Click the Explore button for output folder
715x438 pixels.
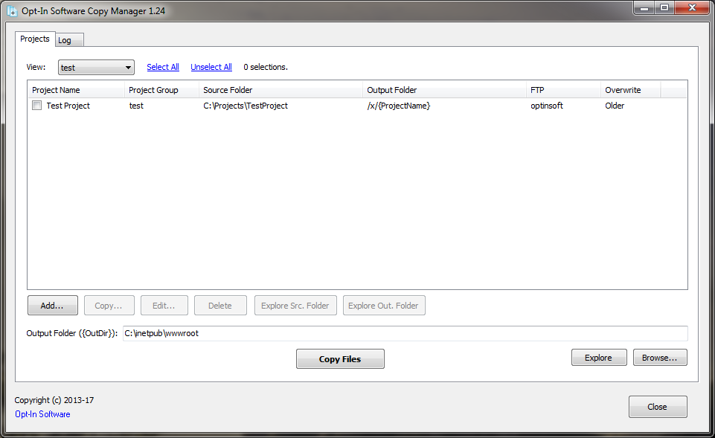point(598,358)
